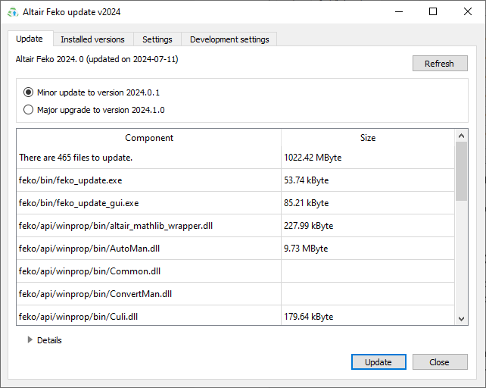
Task: Click the Close button at bottom
Action: 439,362
